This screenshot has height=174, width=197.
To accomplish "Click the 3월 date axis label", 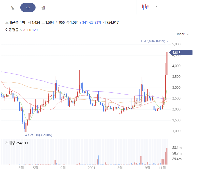I will pos(21,168).
